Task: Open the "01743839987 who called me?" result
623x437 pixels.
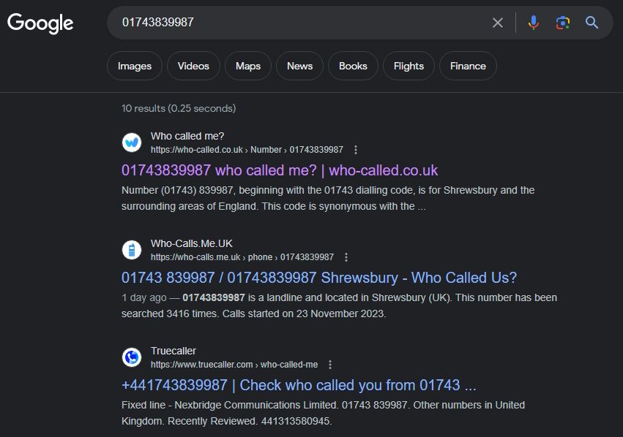Action: click(x=278, y=170)
